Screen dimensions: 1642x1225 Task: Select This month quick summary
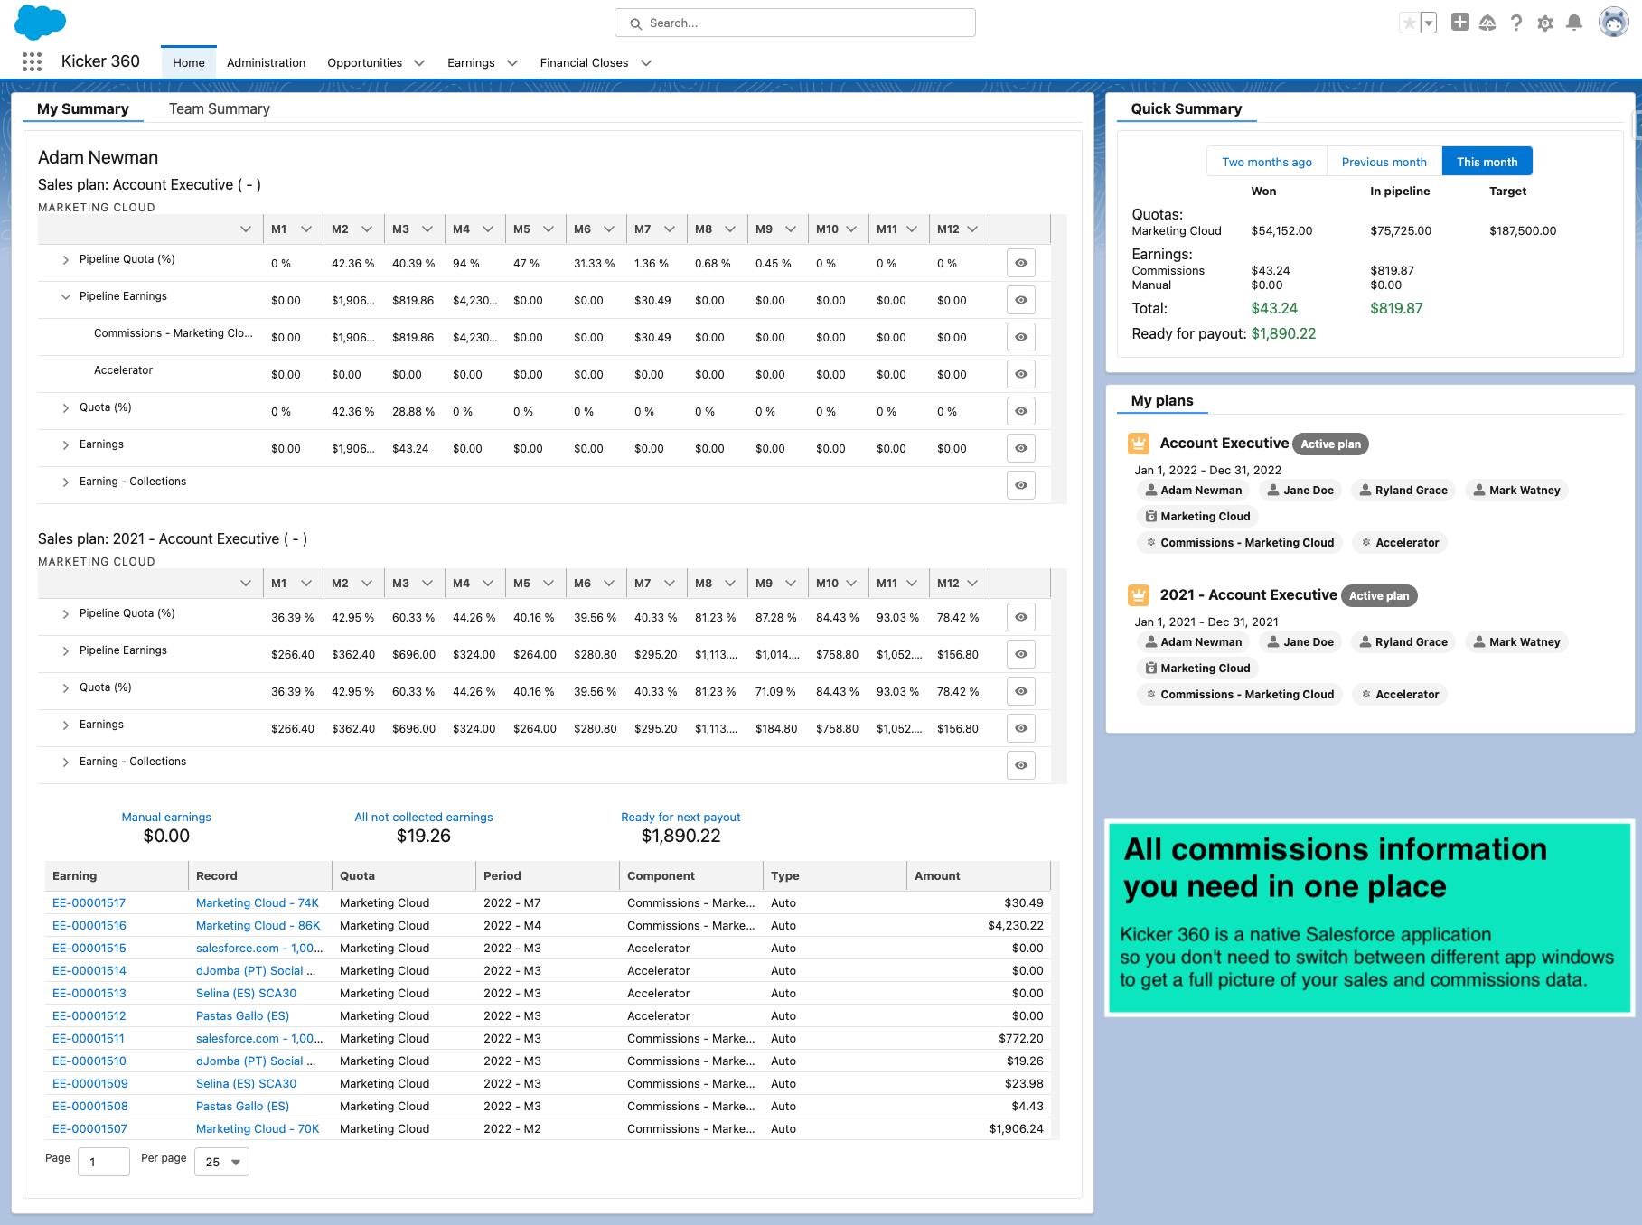(1487, 162)
